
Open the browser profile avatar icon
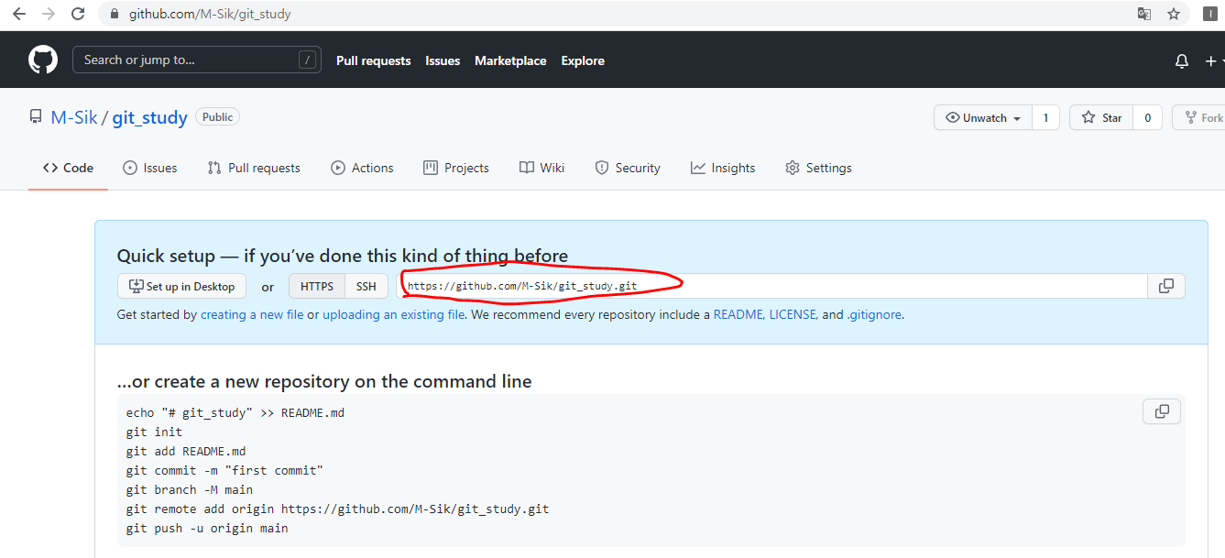[x=1212, y=14]
